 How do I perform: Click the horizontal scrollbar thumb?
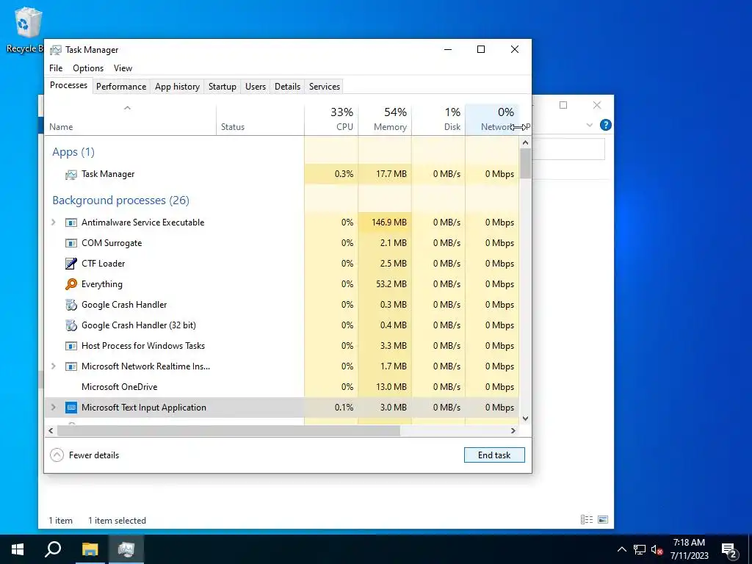(228, 430)
